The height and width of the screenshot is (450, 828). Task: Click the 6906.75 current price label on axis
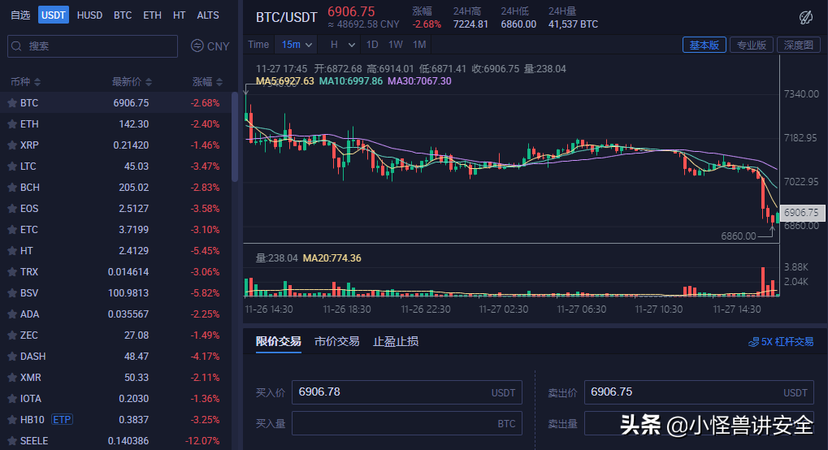pyautogui.click(x=802, y=213)
